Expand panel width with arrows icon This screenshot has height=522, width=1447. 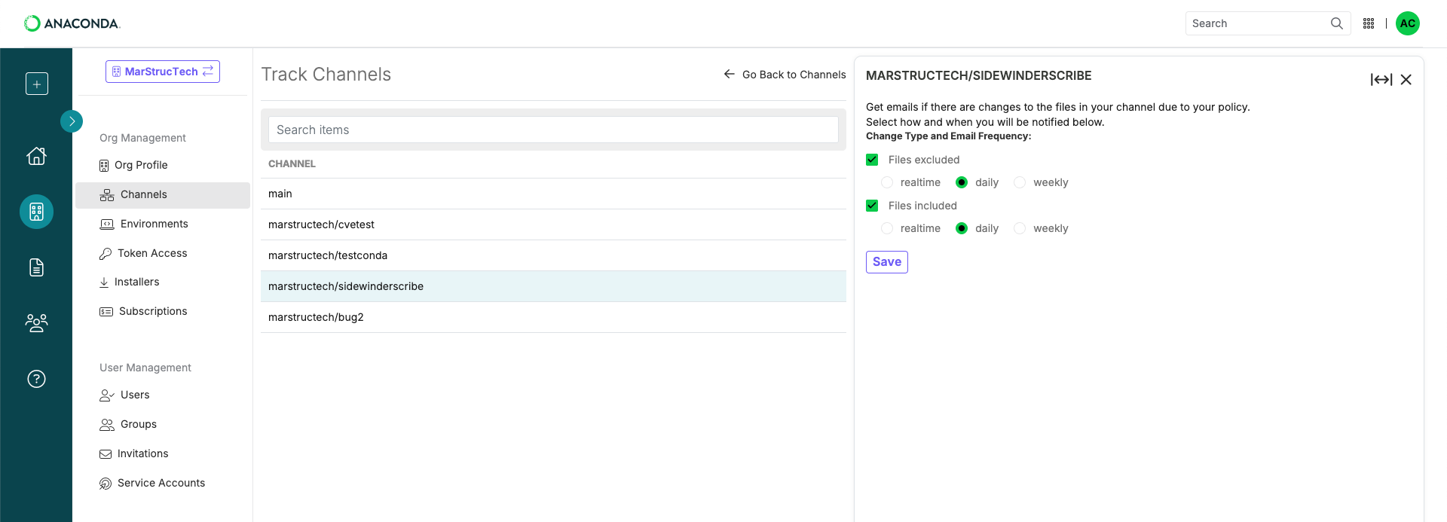(1381, 80)
